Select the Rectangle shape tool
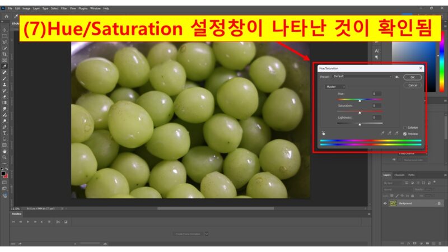Screen dimensions: 448x252 coord(4,145)
